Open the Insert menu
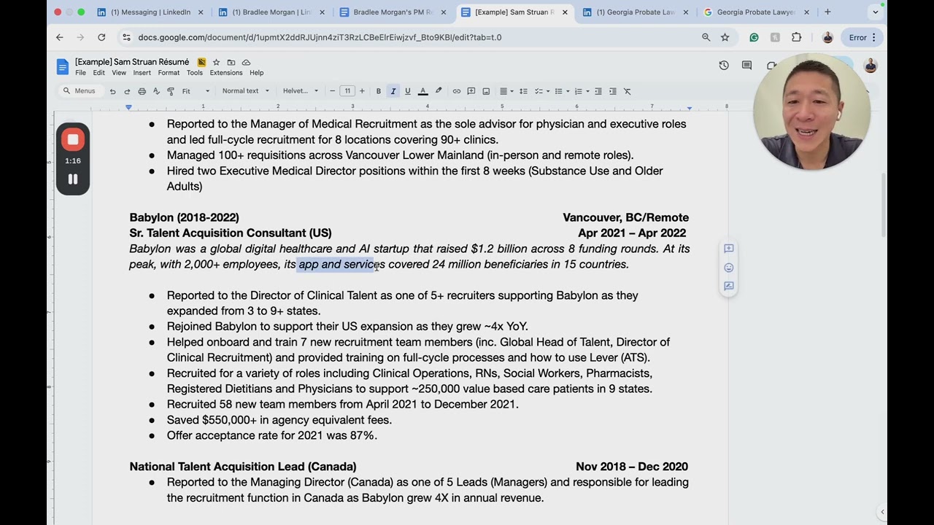The height and width of the screenshot is (525, 934). [142, 73]
